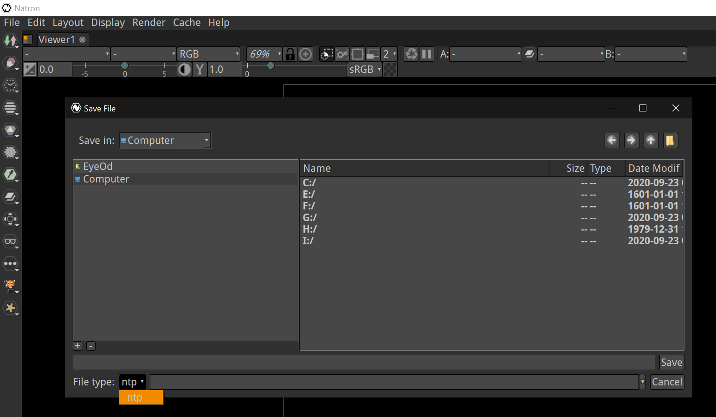The height and width of the screenshot is (417, 716).
Task: Toggle the checkerboard background button
Action: tap(390, 70)
